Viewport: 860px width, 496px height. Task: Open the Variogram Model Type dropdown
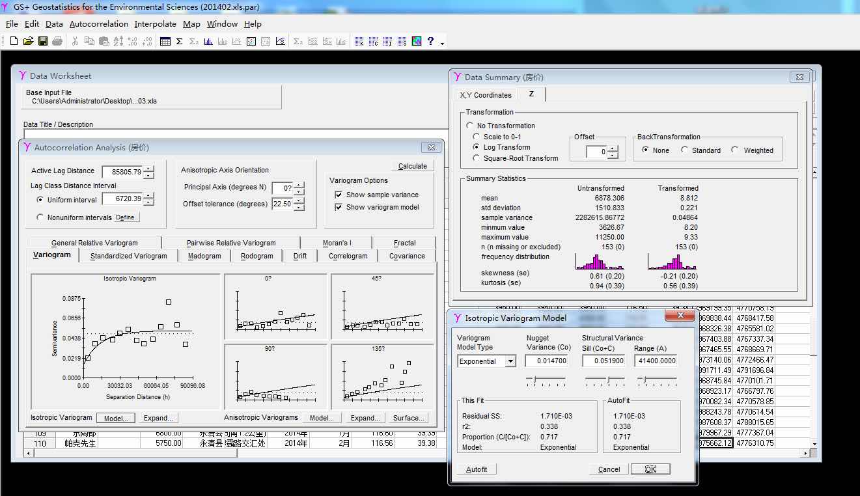(511, 361)
